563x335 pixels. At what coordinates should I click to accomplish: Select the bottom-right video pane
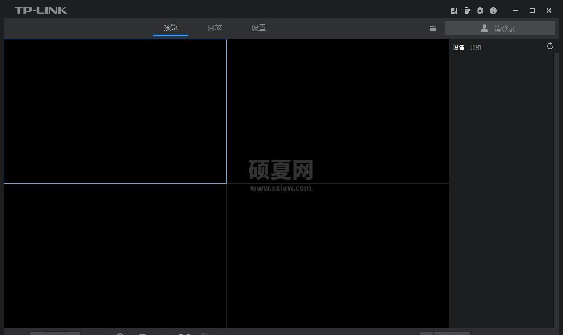click(x=338, y=256)
